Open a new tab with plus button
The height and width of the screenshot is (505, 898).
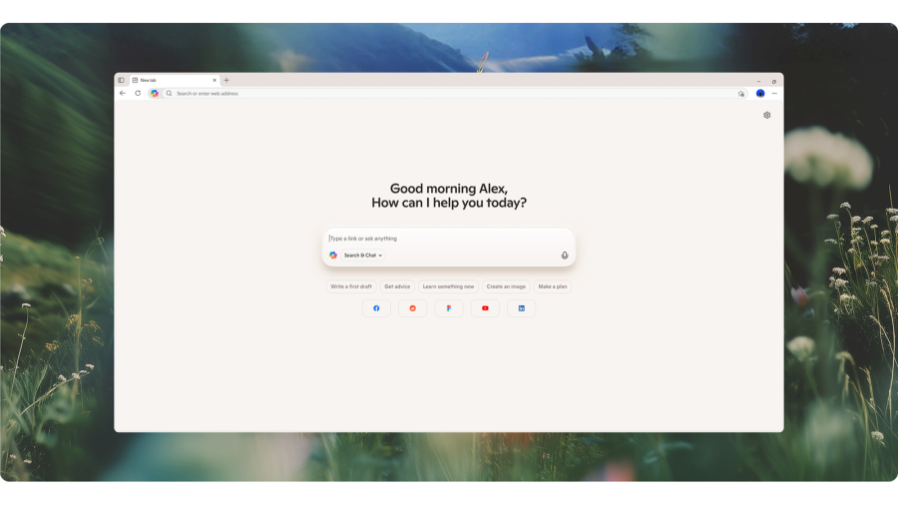[x=226, y=80]
